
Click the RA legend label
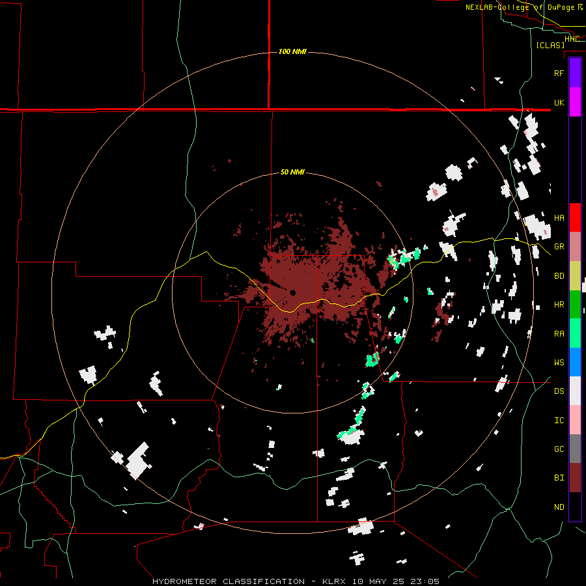pyautogui.click(x=559, y=334)
